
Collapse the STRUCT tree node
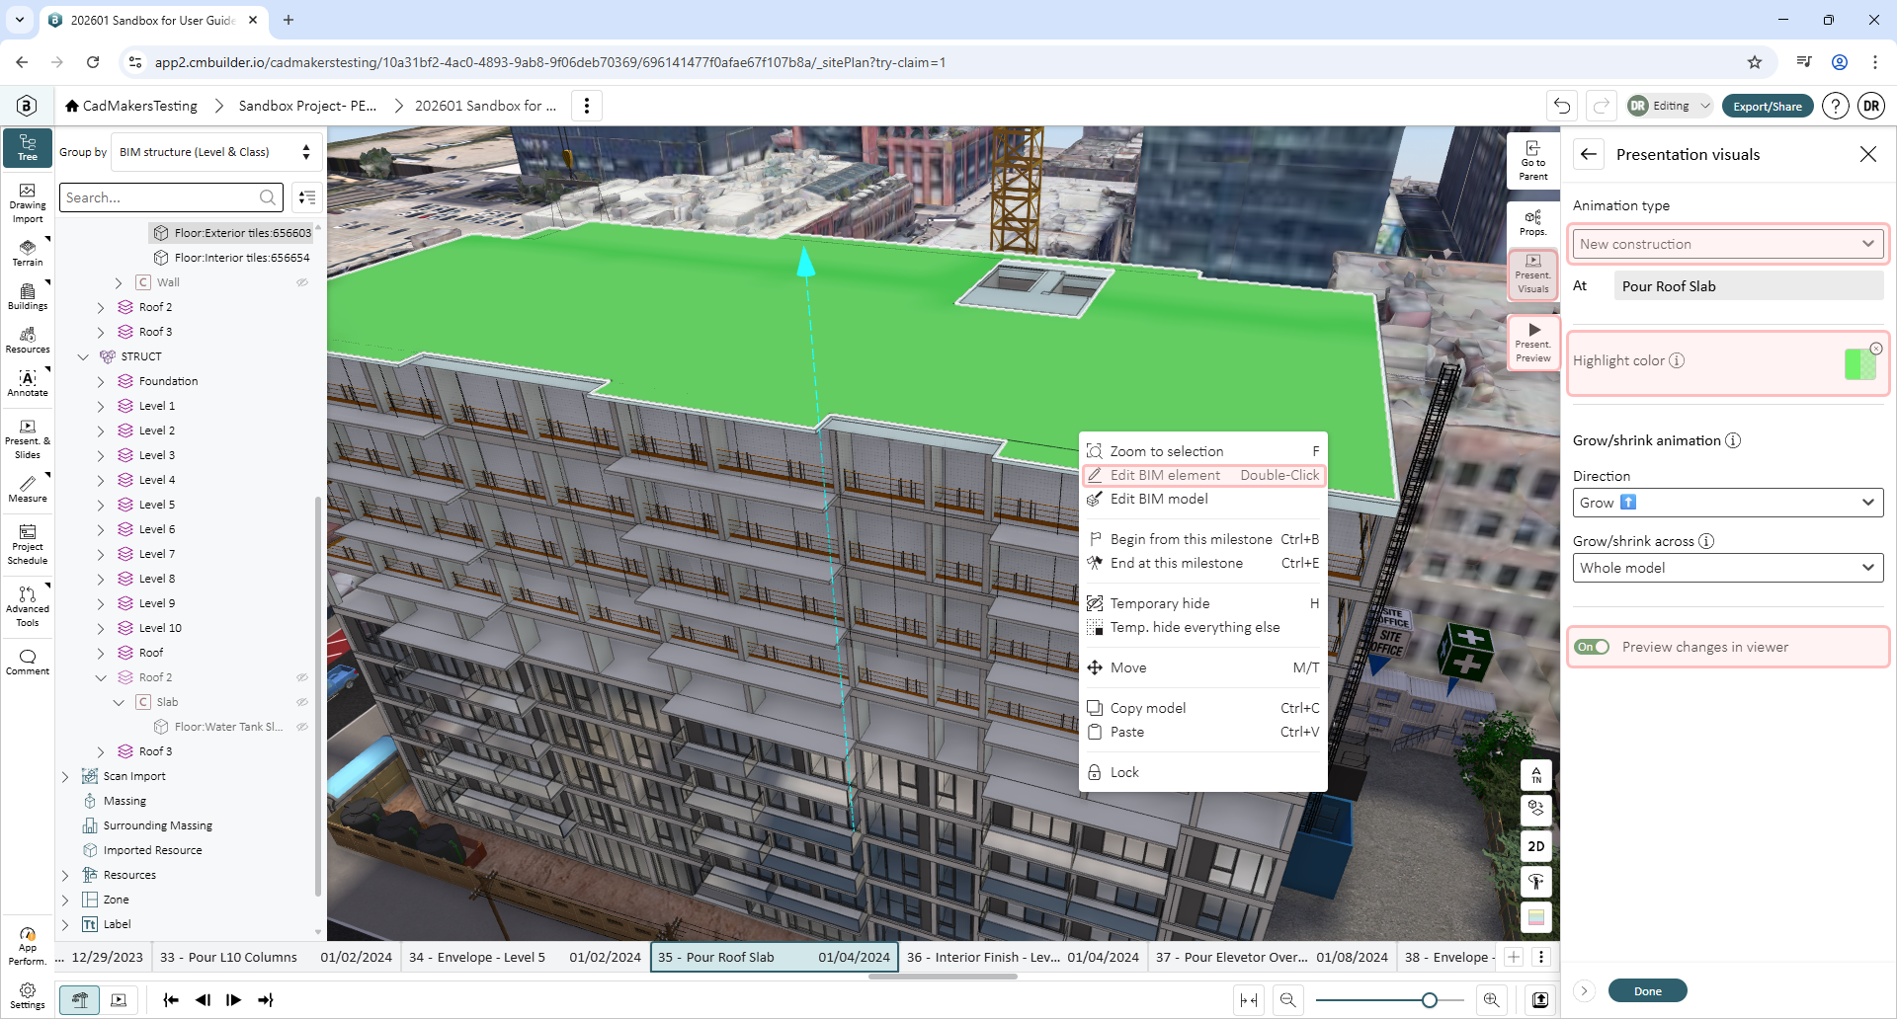[x=83, y=356]
